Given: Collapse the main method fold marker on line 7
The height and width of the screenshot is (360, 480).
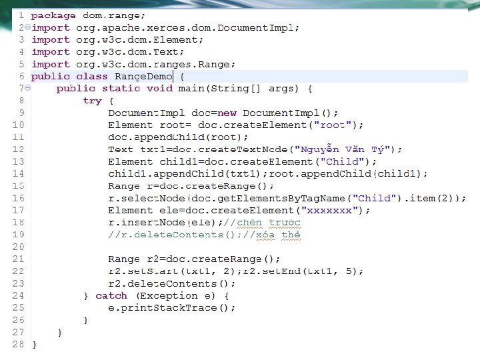Looking at the screenshot, I should [27, 88].
